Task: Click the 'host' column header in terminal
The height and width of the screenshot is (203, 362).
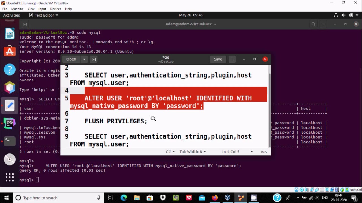Action: (x=306, y=109)
